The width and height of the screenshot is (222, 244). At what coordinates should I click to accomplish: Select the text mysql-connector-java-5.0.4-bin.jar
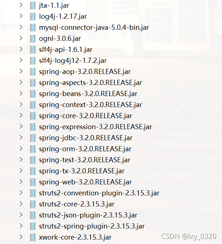pos(94,28)
